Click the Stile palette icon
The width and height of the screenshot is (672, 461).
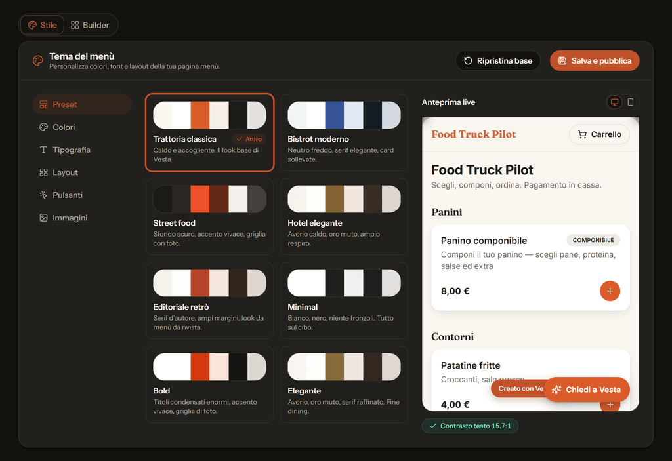[x=32, y=25]
